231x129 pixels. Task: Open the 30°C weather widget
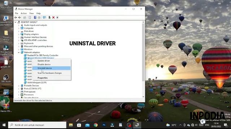point(171,125)
